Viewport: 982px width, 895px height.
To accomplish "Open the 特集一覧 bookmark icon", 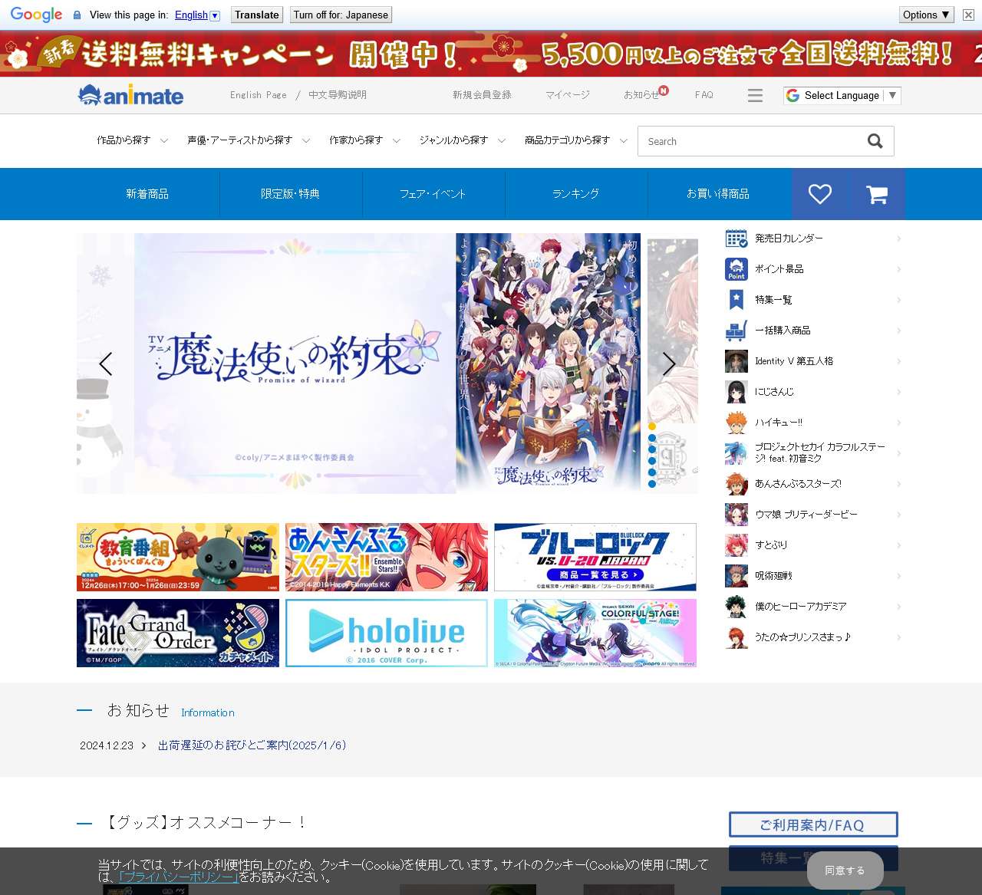I will coord(736,300).
